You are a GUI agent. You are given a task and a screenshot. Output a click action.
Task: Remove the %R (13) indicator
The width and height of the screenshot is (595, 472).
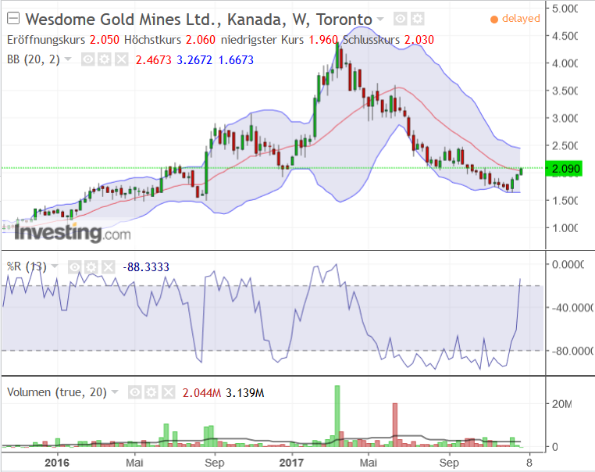pyautogui.click(x=109, y=267)
